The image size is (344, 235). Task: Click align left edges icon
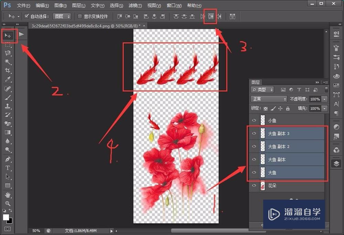click(146, 16)
